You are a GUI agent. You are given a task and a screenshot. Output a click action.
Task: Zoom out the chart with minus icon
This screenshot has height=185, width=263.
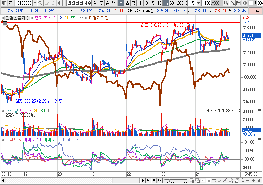pos(248,180)
